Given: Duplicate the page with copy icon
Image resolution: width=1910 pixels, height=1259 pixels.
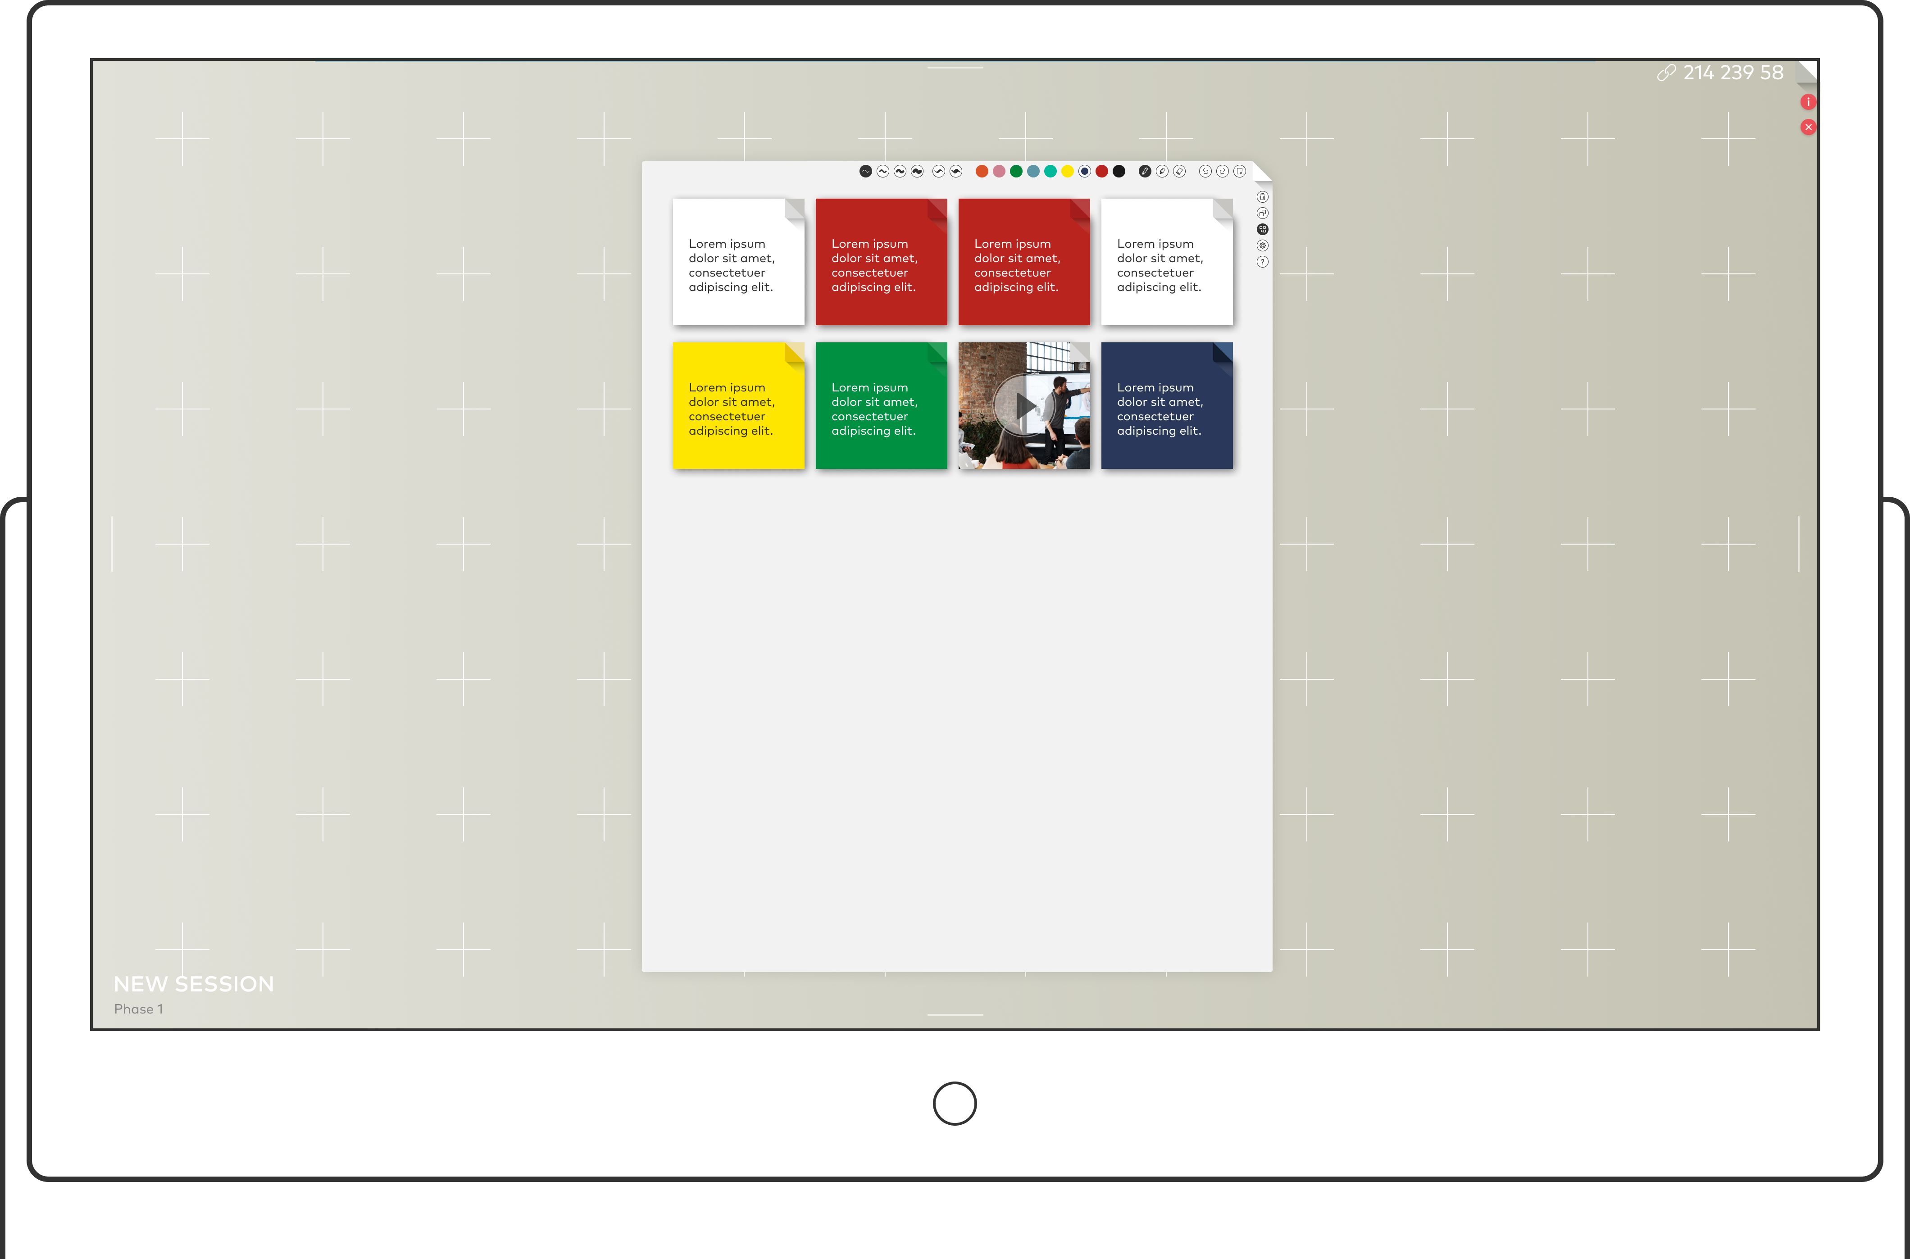Looking at the screenshot, I should [x=1263, y=213].
